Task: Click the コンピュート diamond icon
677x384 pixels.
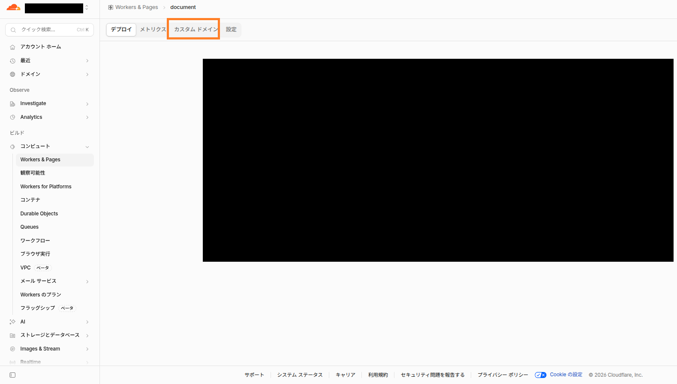Action: pos(12,147)
